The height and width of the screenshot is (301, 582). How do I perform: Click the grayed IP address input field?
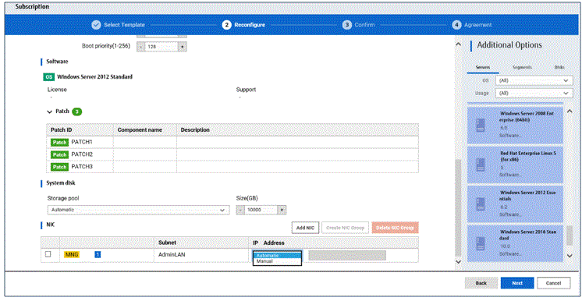coord(347,255)
